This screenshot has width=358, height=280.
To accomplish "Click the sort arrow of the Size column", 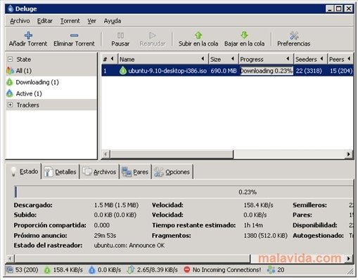I will [233, 59].
